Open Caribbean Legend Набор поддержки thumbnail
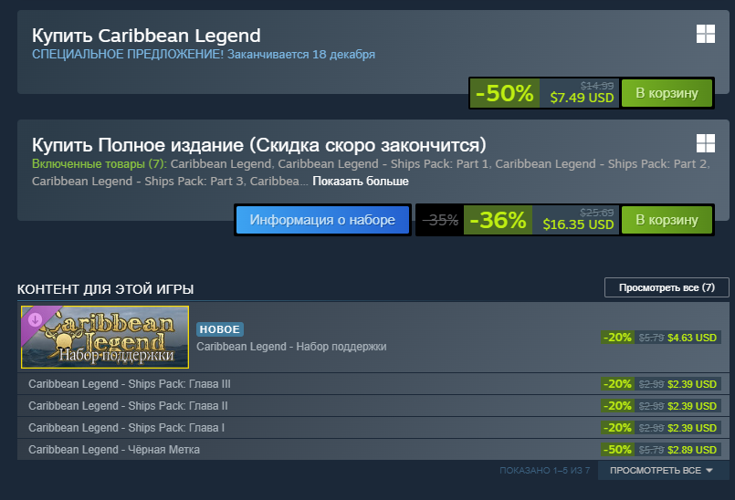Screen dimensions: 735x500 (105, 337)
